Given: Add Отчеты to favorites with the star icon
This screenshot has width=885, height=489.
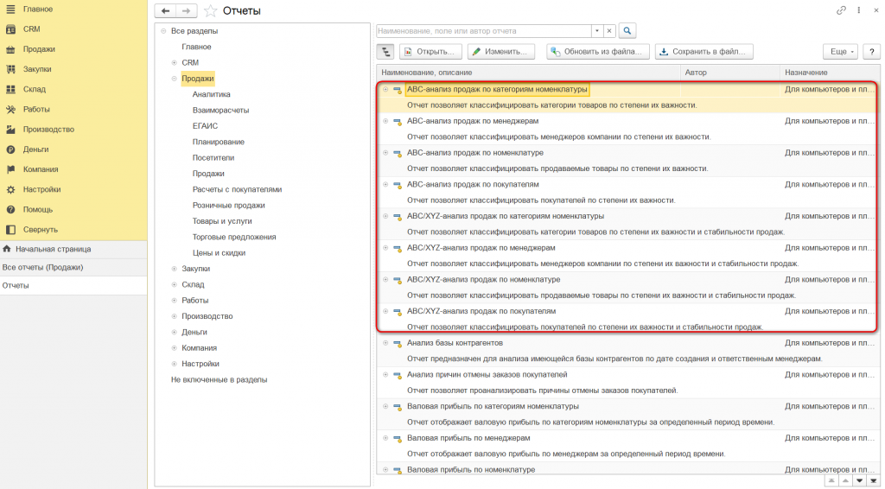Looking at the screenshot, I should [x=211, y=10].
